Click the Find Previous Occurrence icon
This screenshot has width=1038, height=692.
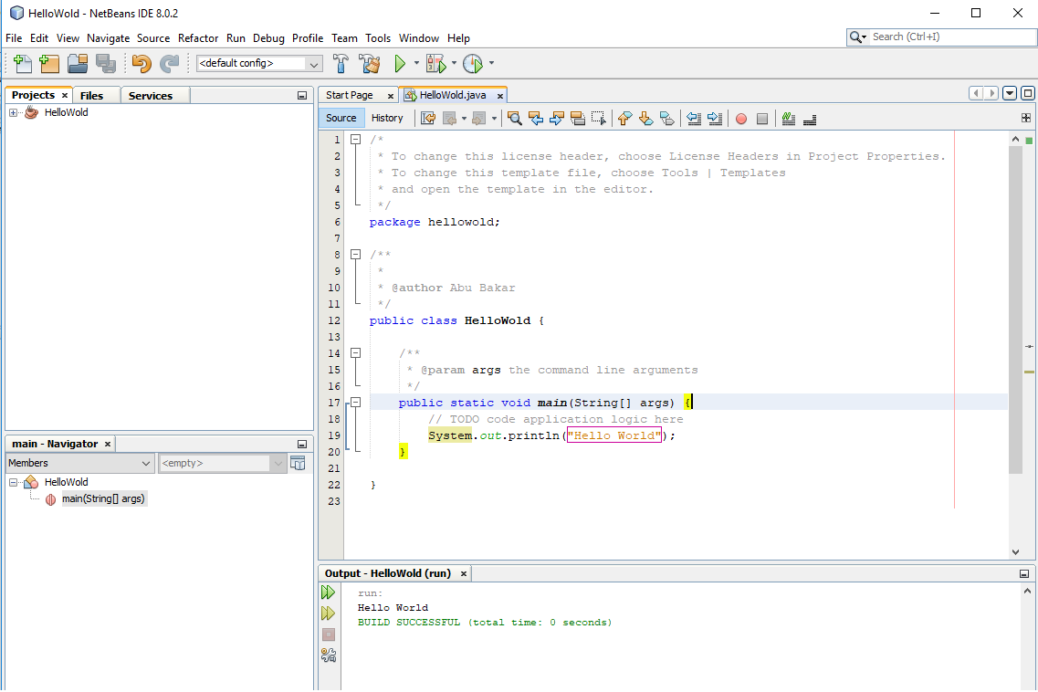(x=536, y=119)
